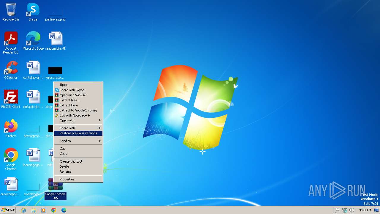The width and height of the screenshot is (380, 214).
Task: Launch Firefox from the desktop
Action: (11, 128)
